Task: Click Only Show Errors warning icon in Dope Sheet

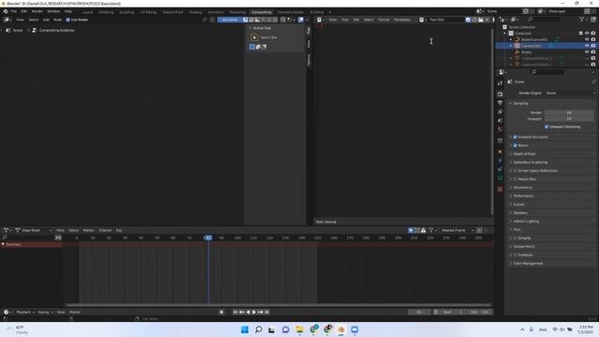Action: coord(423,230)
